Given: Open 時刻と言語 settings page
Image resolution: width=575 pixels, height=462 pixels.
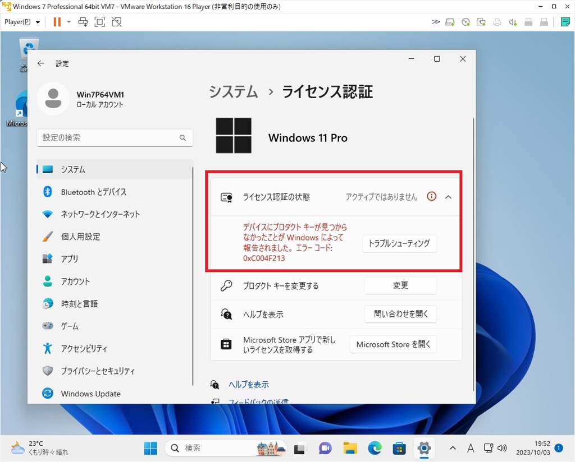Looking at the screenshot, I should point(115,303).
